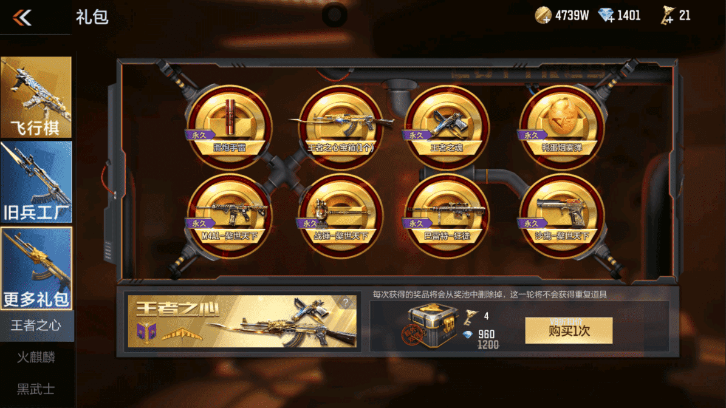Select 黑武士 in the sidebar list
The image size is (726, 408).
(36, 389)
